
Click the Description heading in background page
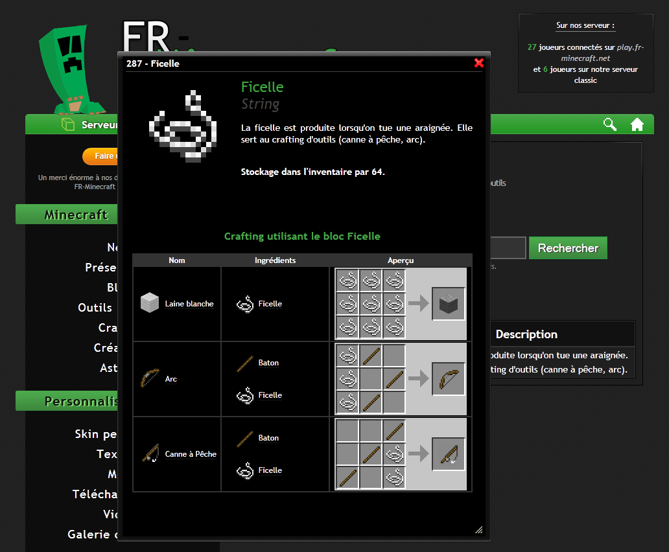526,334
